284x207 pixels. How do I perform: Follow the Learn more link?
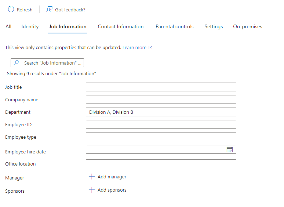[134, 48]
